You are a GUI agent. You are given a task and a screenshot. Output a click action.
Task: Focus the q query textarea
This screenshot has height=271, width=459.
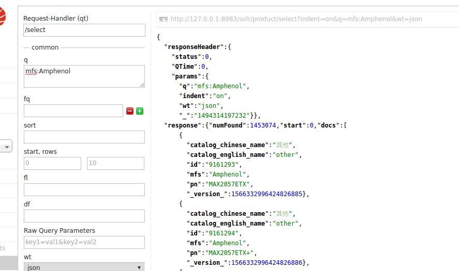pos(84,76)
